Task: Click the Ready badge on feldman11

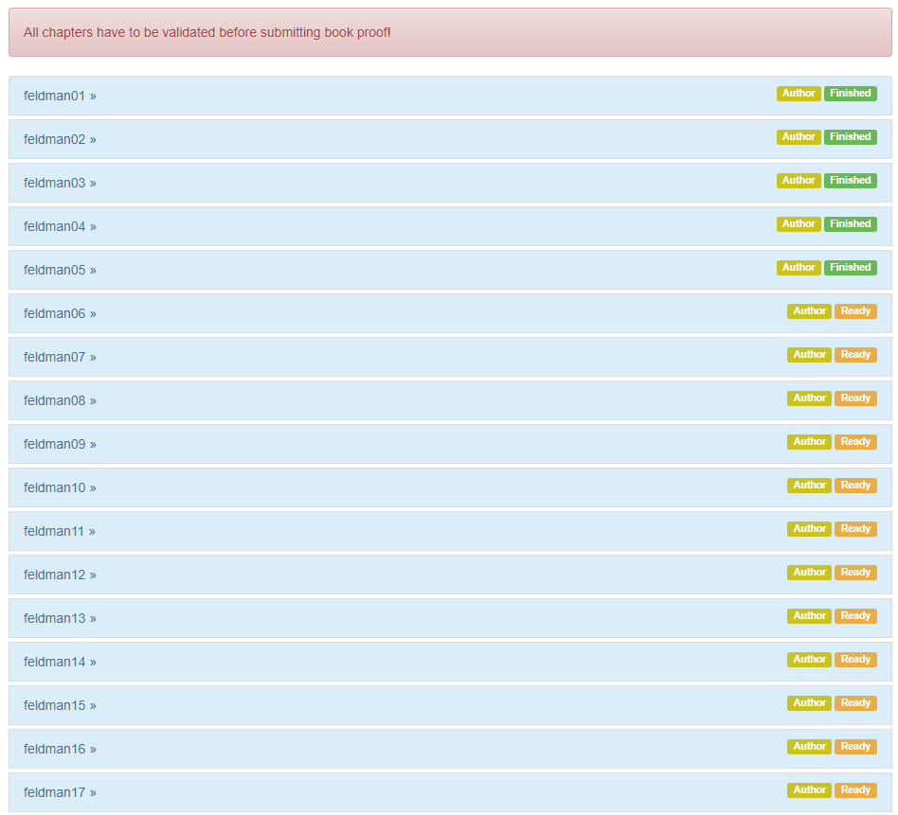Action: tap(855, 529)
